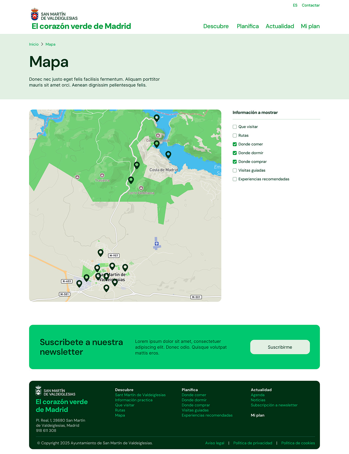This screenshot has height=454, width=349.
Task: Open Política de cookies in the footer
Action: click(298, 443)
